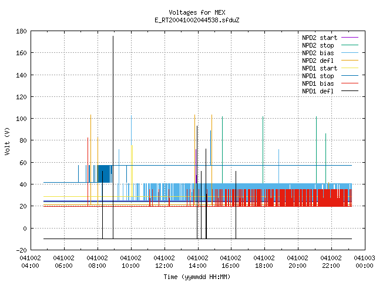
Task: Click the green NPD2 stop spike near 18:00
Action: [x=263, y=150]
